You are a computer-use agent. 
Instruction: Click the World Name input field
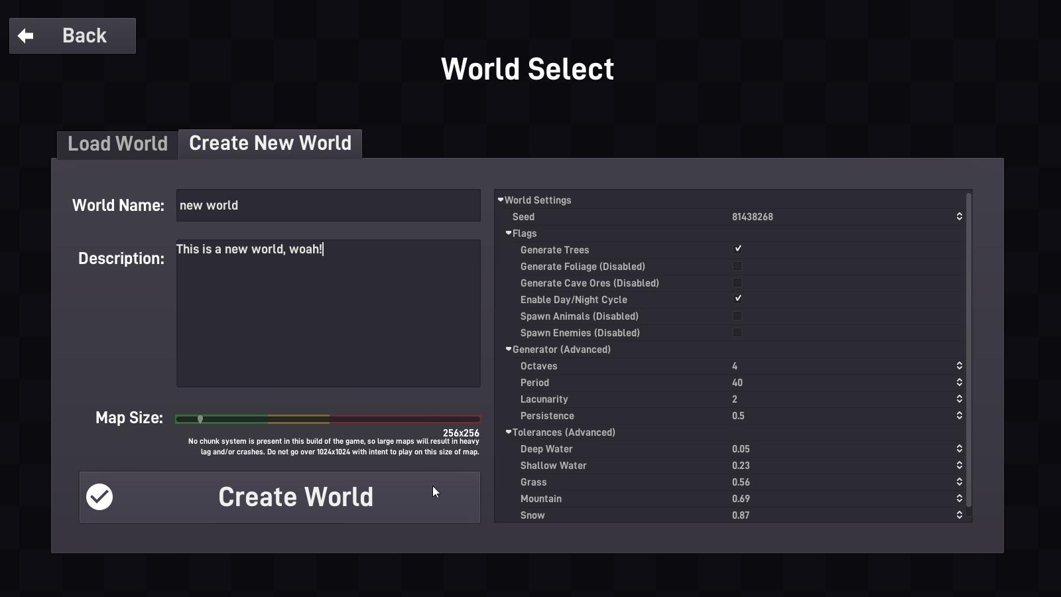tap(328, 206)
